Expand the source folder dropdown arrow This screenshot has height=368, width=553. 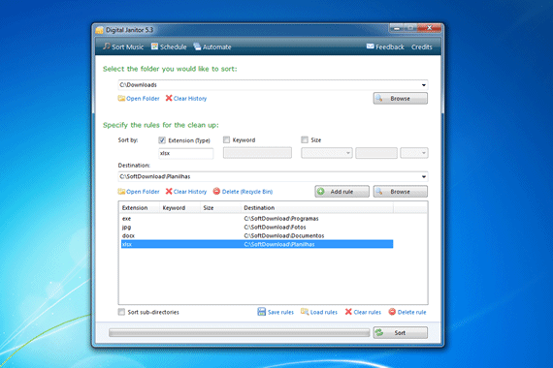[x=424, y=85]
